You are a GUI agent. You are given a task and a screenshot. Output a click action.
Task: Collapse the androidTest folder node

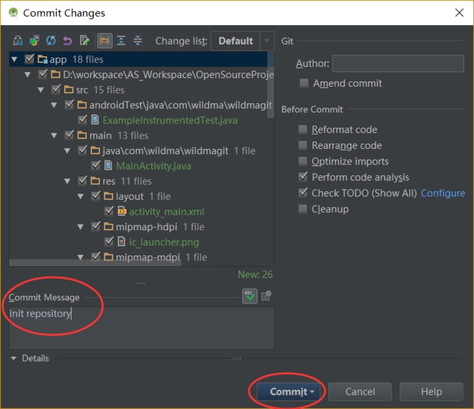click(54, 105)
